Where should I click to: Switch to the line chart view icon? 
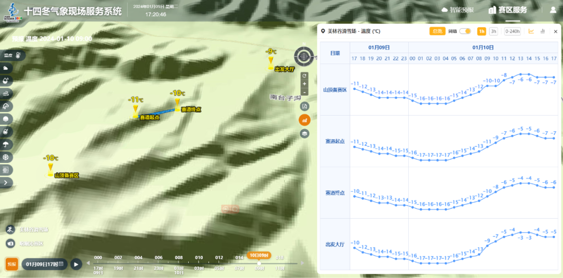click(531, 31)
